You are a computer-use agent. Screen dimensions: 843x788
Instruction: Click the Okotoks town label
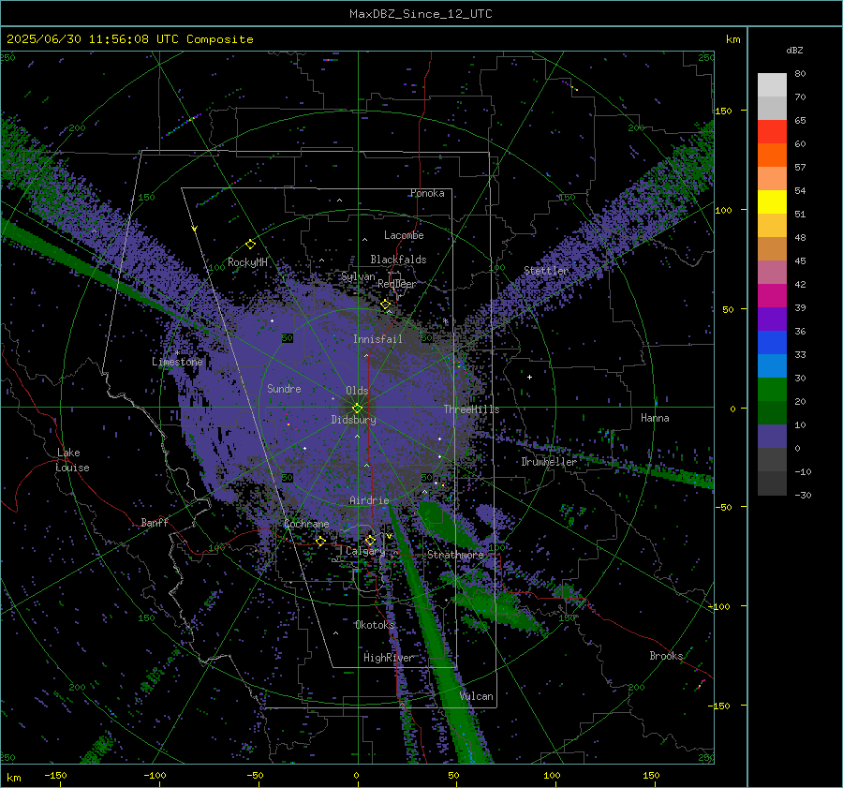[x=375, y=625]
